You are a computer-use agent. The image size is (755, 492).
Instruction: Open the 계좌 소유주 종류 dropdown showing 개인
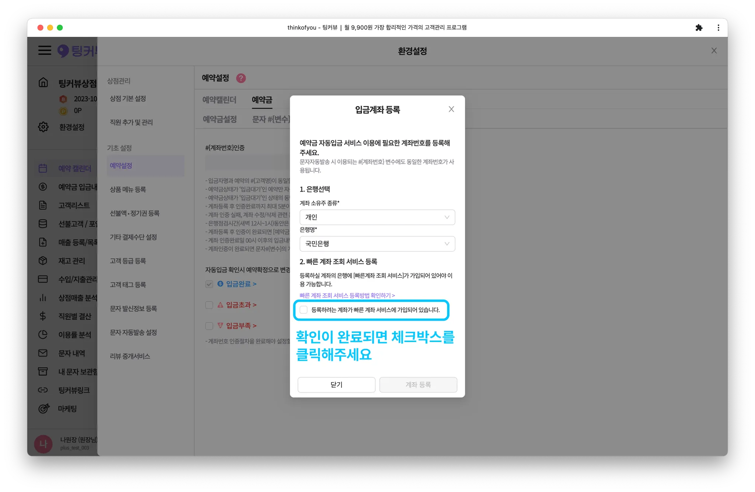(377, 217)
